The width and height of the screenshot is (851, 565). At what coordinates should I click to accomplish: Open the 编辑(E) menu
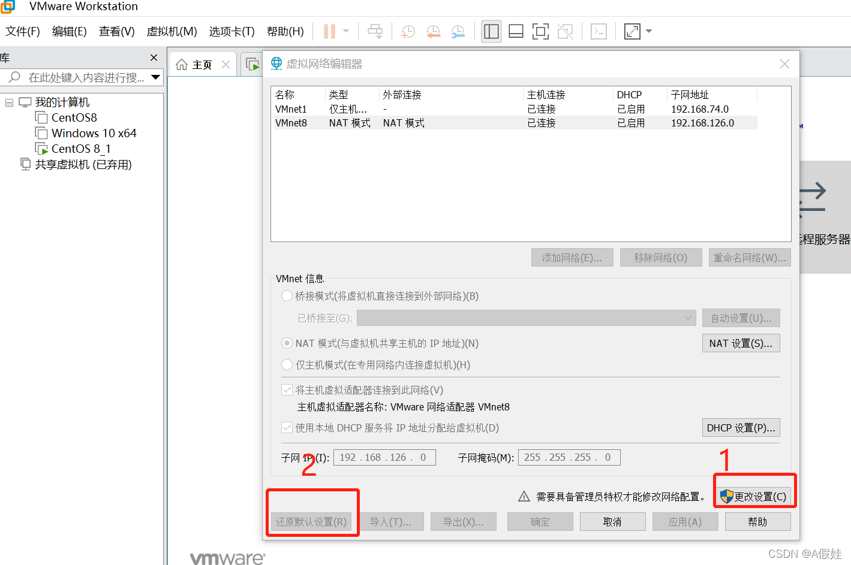70,31
